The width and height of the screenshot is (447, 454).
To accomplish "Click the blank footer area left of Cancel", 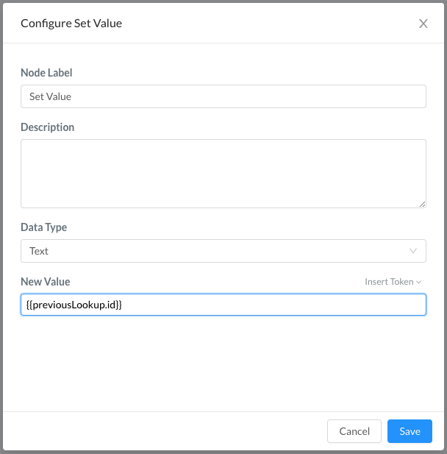I will point(165,431).
